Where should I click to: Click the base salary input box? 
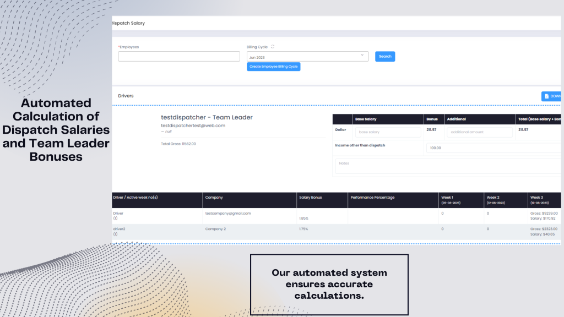point(388,132)
